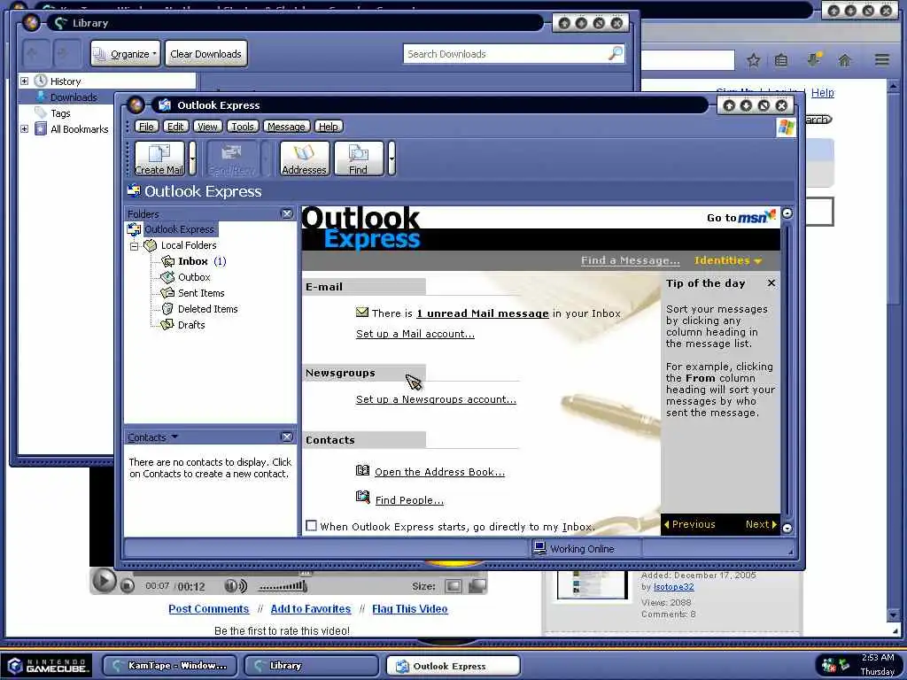Open the Deleted Items folder

click(x=207, y=309)
